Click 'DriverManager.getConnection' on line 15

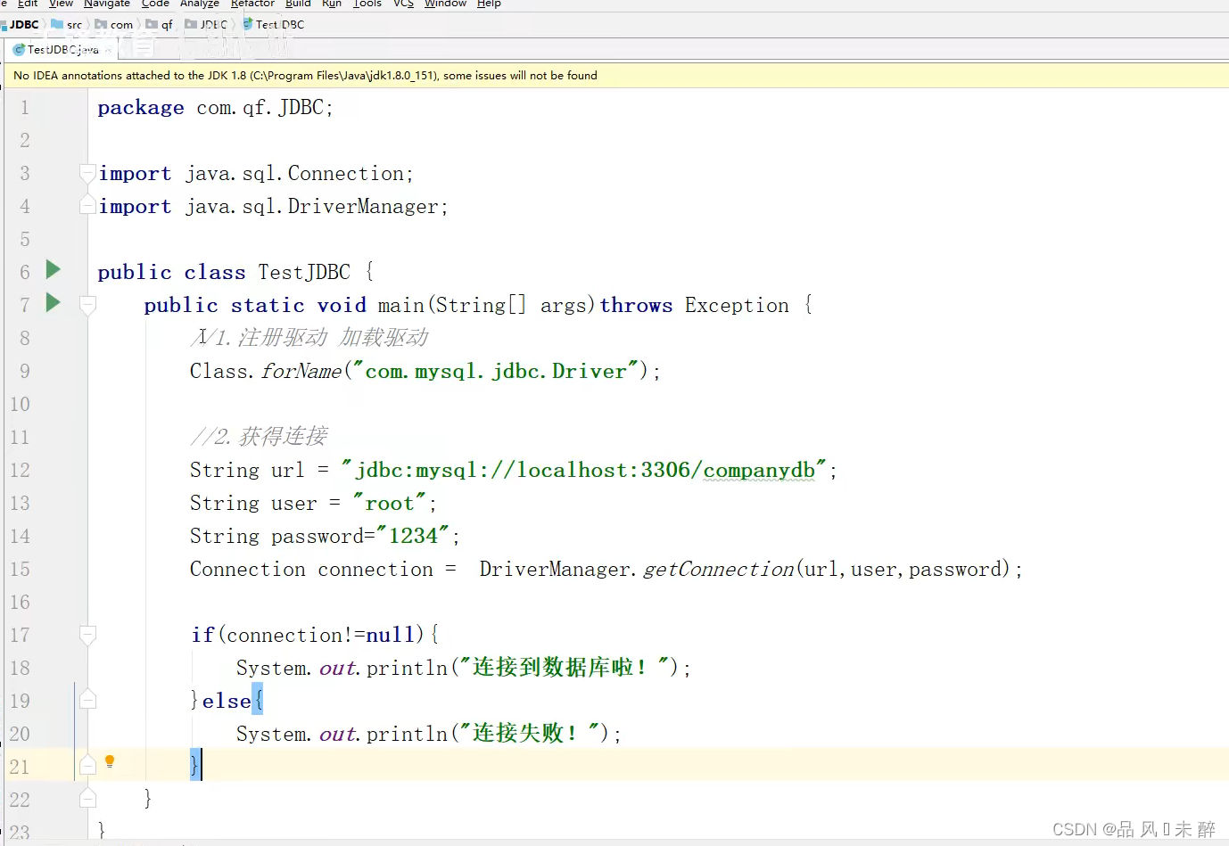pos(636,569)
